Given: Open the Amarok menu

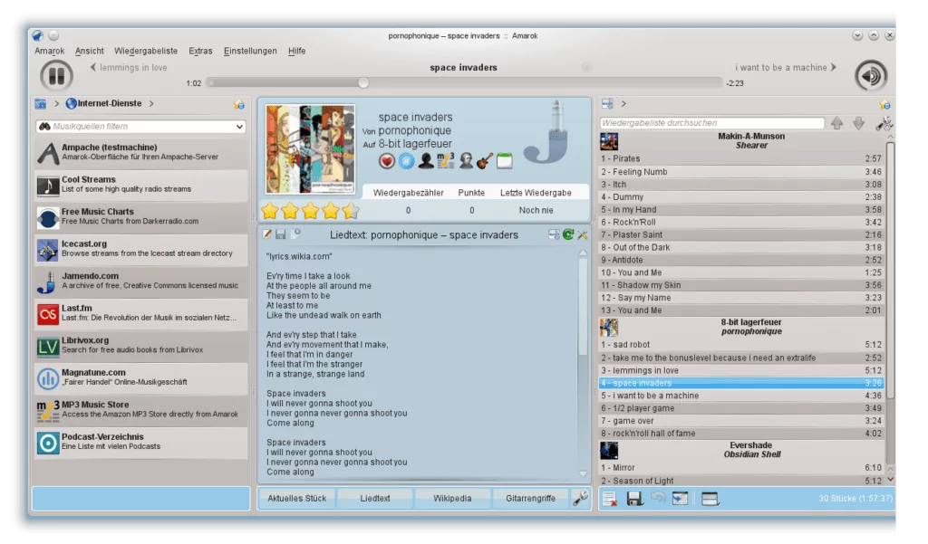Looking at the screenshot, I should (50, 51).
